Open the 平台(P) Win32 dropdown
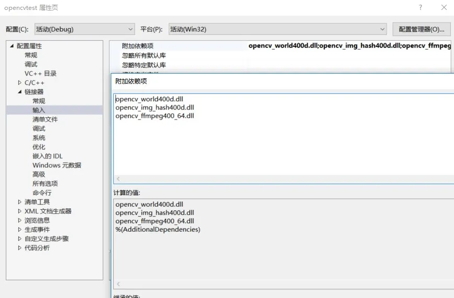 point(277,29)
